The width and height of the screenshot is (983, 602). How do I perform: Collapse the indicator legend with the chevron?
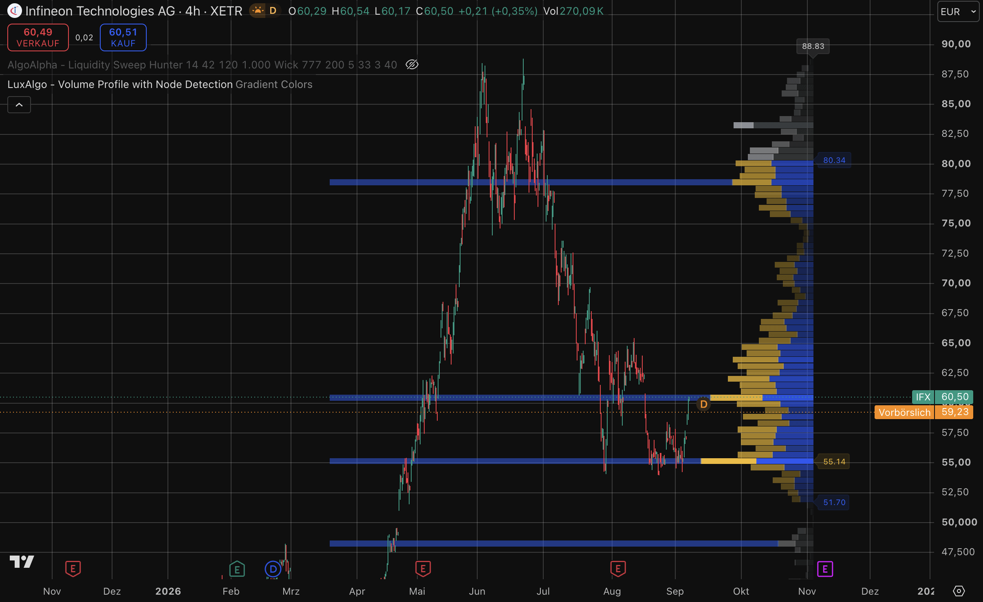tap(19, 105)
